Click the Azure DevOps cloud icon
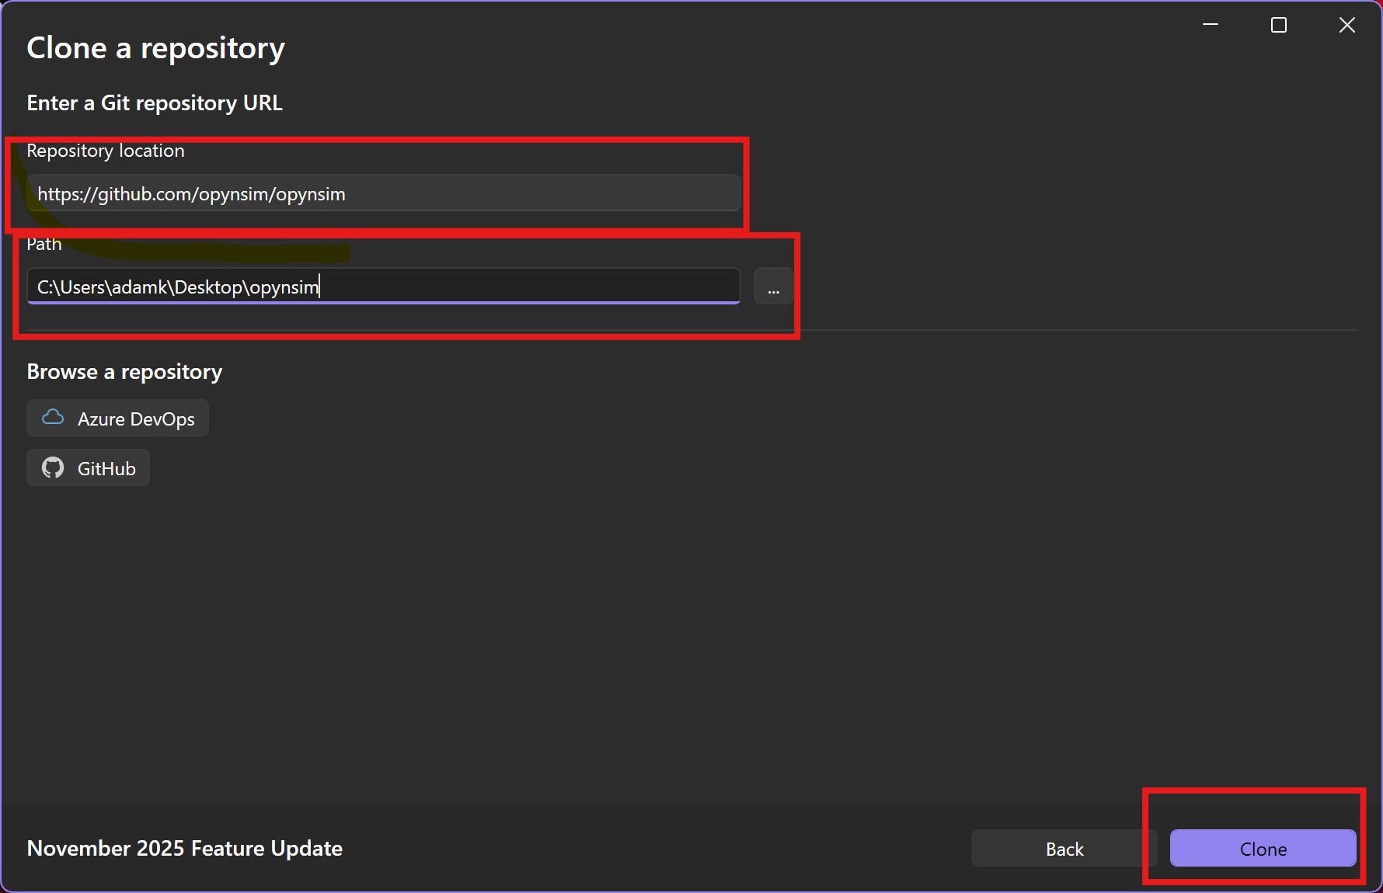The image size is (1383, 893). click(53, 418)
